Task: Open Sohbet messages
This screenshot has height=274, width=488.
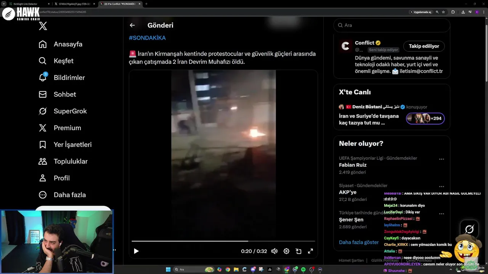Action: pyautogui.click(x=57, y=94)
